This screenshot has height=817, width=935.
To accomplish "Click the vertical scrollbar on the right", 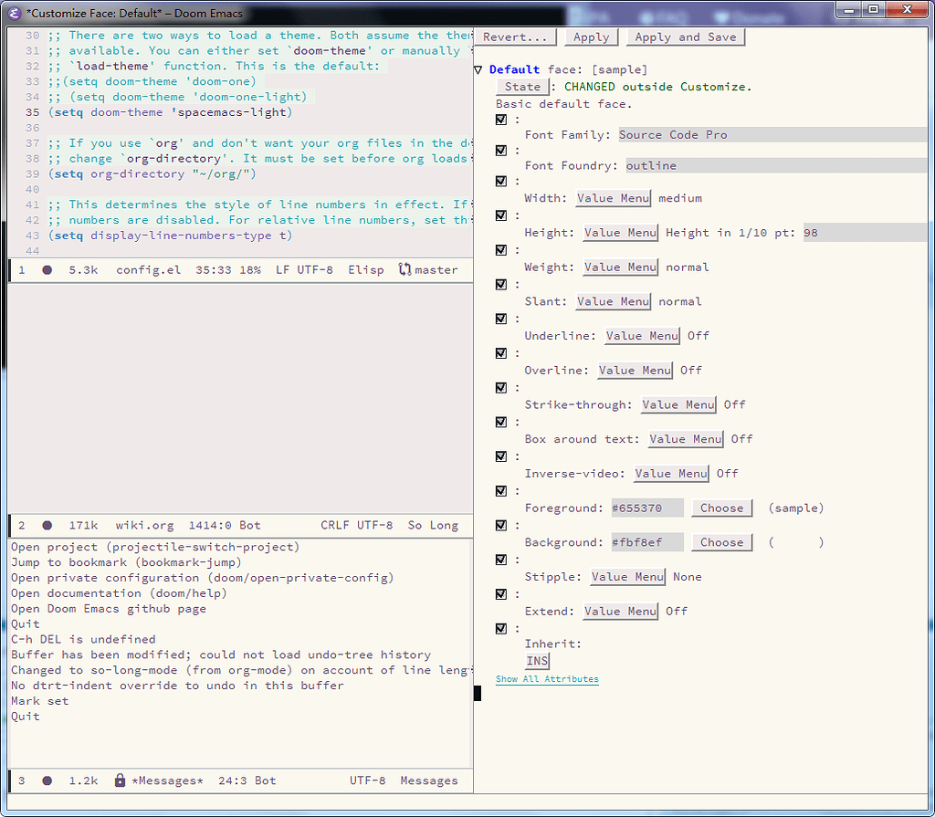I will 928,365.
